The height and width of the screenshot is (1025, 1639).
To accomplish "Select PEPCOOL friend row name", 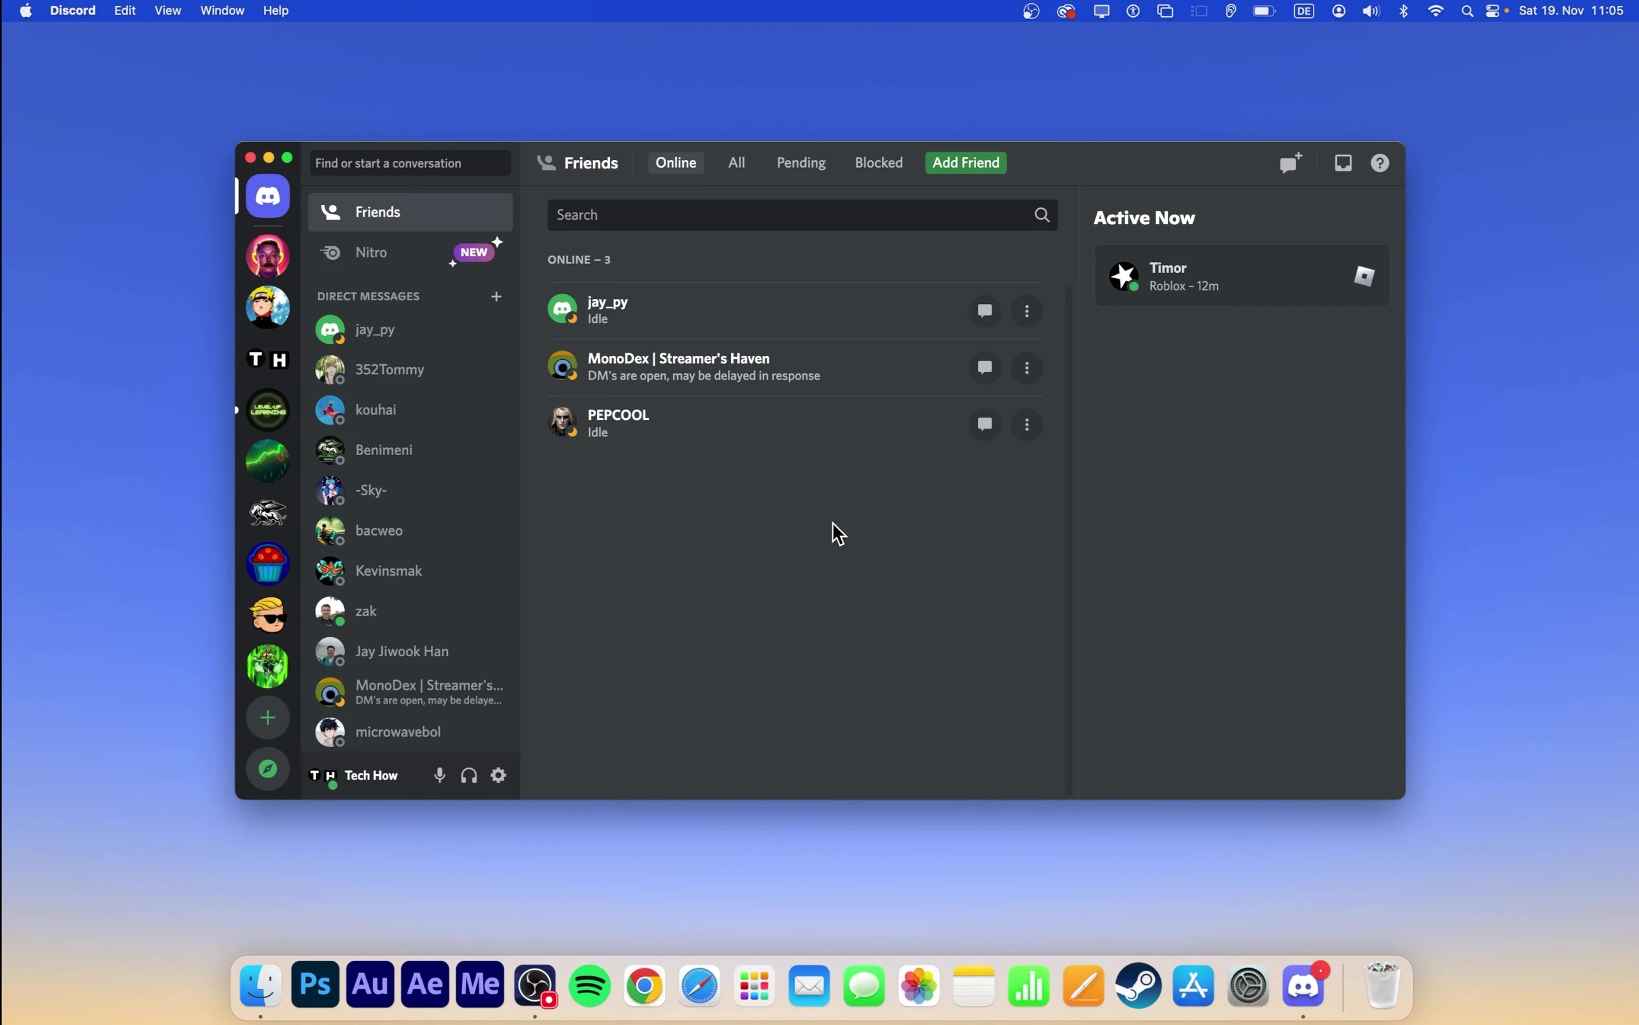I will (618, 415).
